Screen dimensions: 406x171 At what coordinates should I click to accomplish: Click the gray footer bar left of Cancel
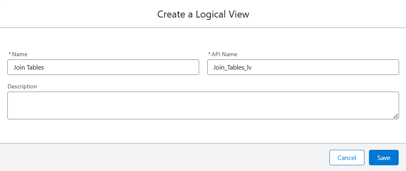(x=163, y=158)
